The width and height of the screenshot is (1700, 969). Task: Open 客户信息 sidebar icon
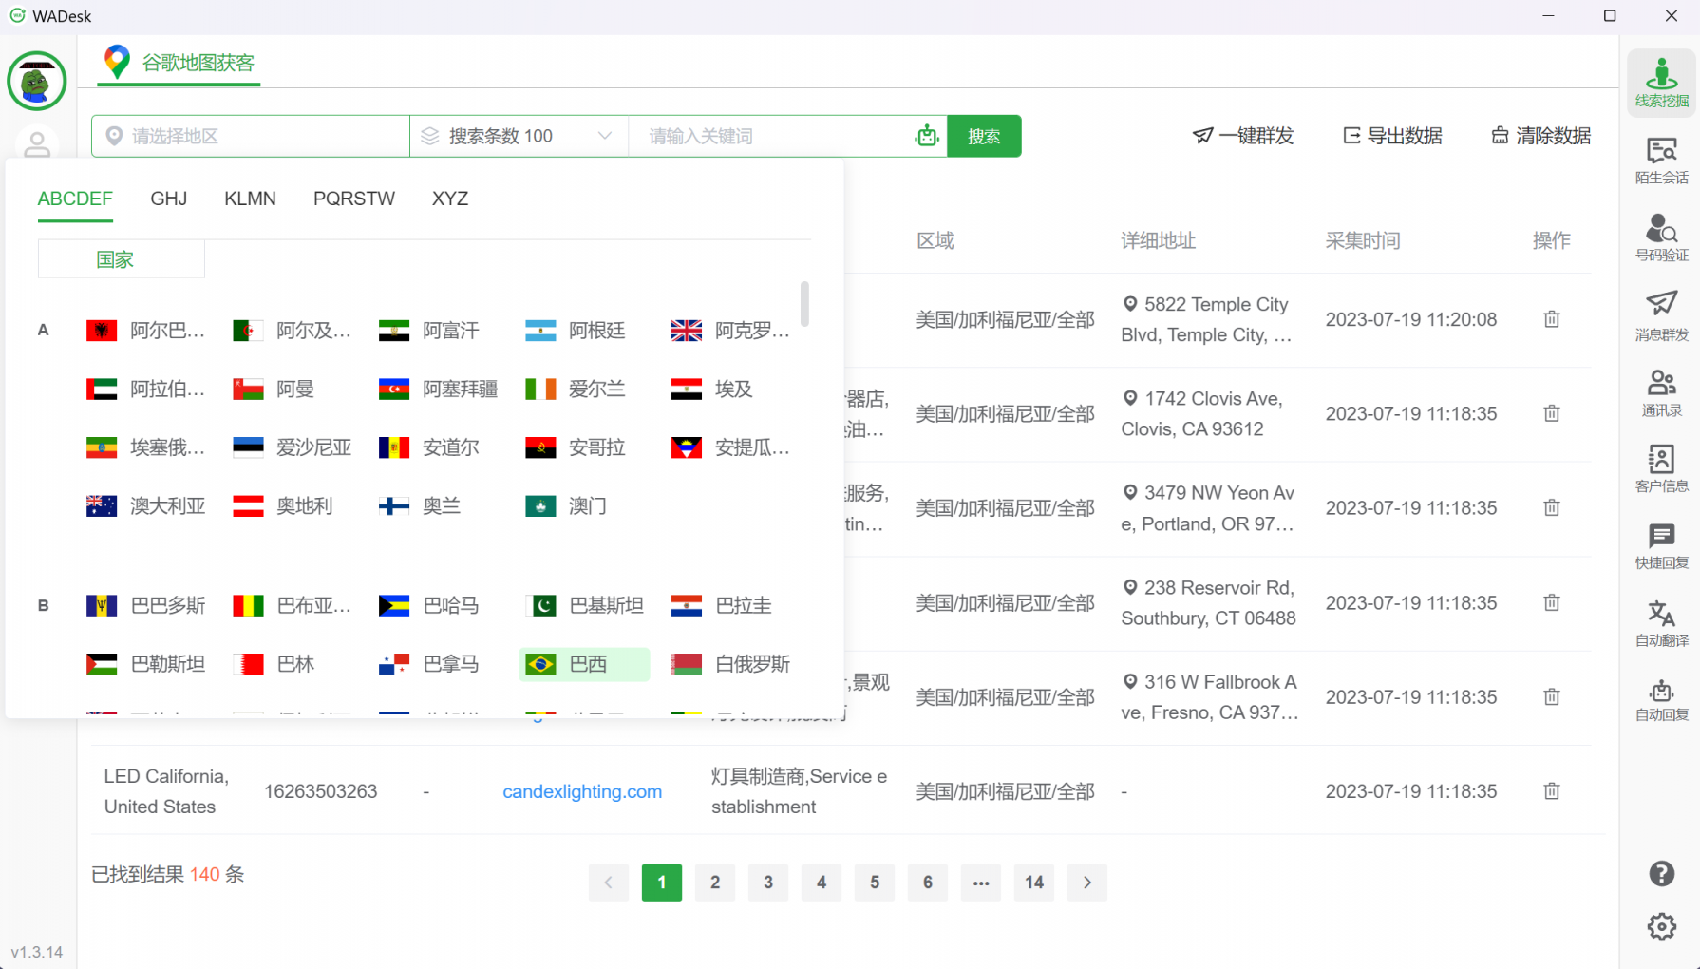click(1660, 469)
